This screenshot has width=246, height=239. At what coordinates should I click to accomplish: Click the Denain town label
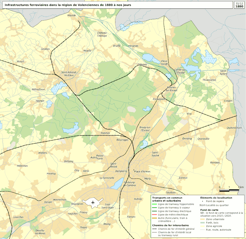(48, 202)
